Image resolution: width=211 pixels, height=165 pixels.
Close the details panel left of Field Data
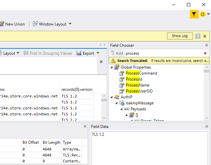click(x=85, y=126)
